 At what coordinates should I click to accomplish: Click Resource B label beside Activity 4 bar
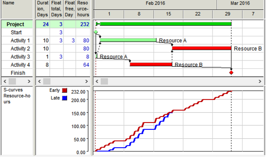coord(189,65)
